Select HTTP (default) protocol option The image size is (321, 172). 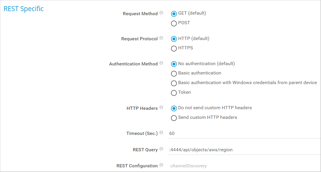174,39
